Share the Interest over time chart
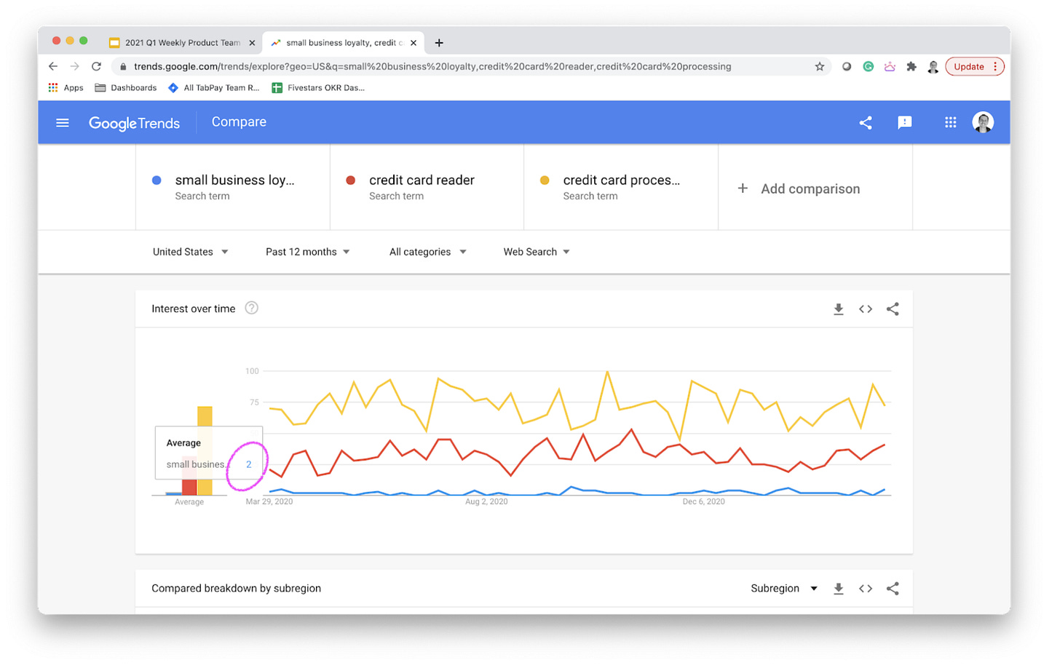Image resolution: width=1060 pixels, height=668 pixels. tap(893, 309)
